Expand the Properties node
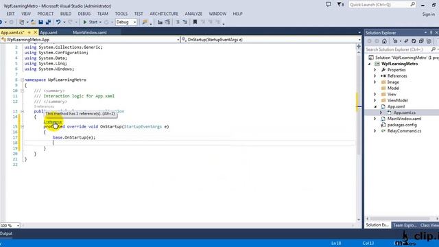The height and width of the screenshot is (247, 439). click(375, 70)
